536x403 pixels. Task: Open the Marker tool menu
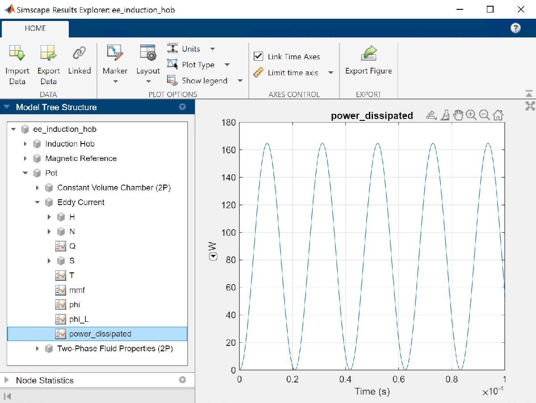(x=115, y=71)
